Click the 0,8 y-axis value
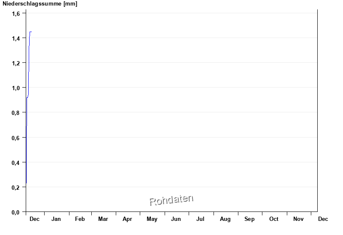Image resolution: width=343 pixels, height=235 pixels. coord(16,113)
